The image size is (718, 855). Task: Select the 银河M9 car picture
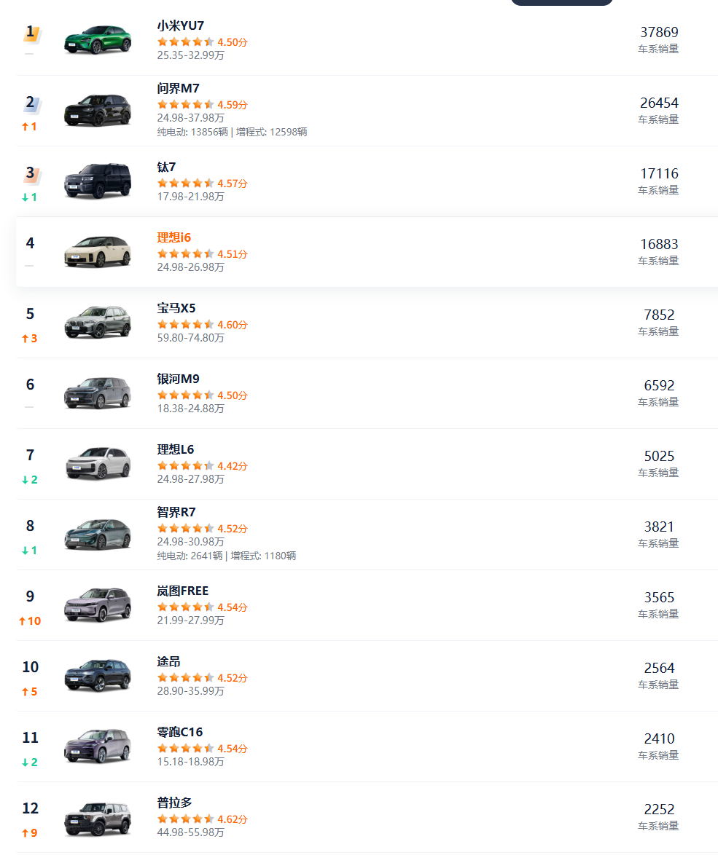pyautogui.click(x=97, y=393)
